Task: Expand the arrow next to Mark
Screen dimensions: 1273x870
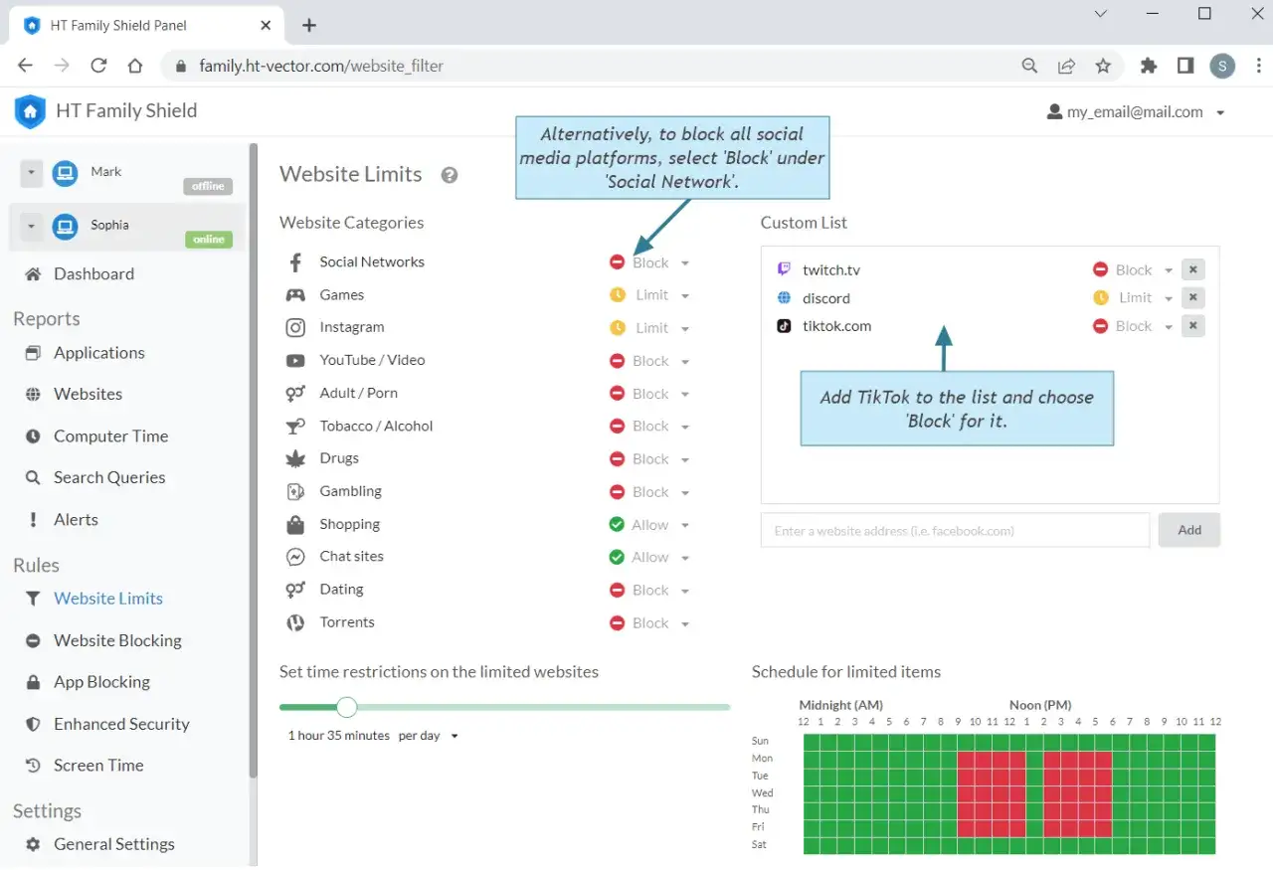Action: point(31,173)
